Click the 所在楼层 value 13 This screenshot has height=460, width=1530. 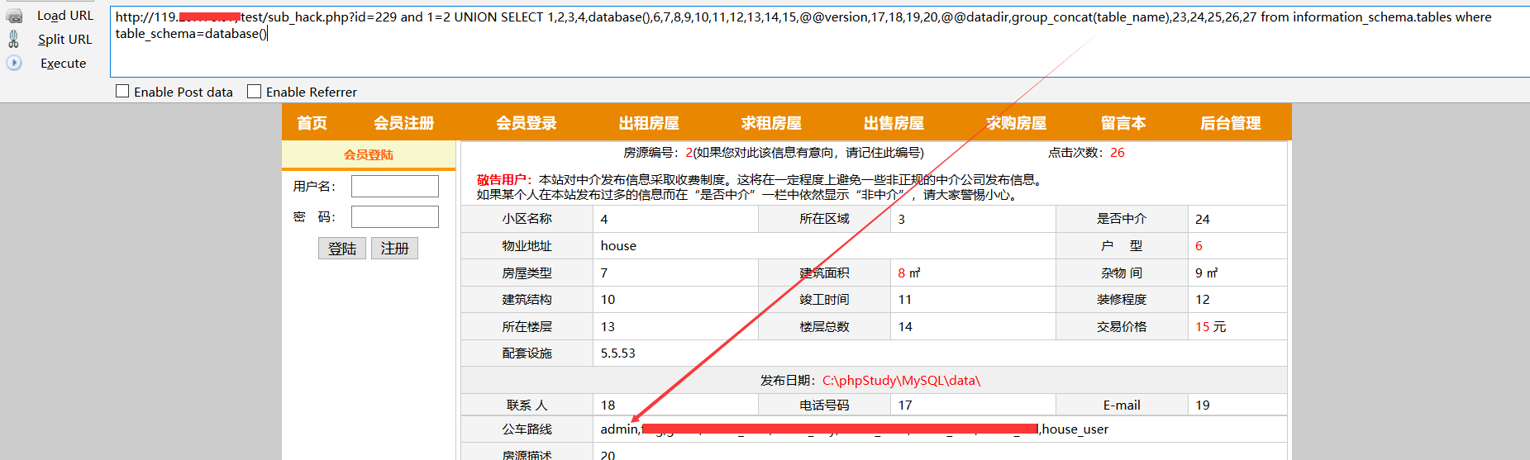tap(608, 326)
